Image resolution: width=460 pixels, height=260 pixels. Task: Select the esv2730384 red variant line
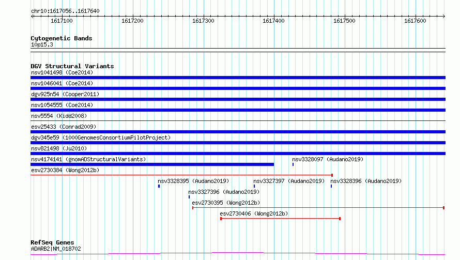pos(181,175)
